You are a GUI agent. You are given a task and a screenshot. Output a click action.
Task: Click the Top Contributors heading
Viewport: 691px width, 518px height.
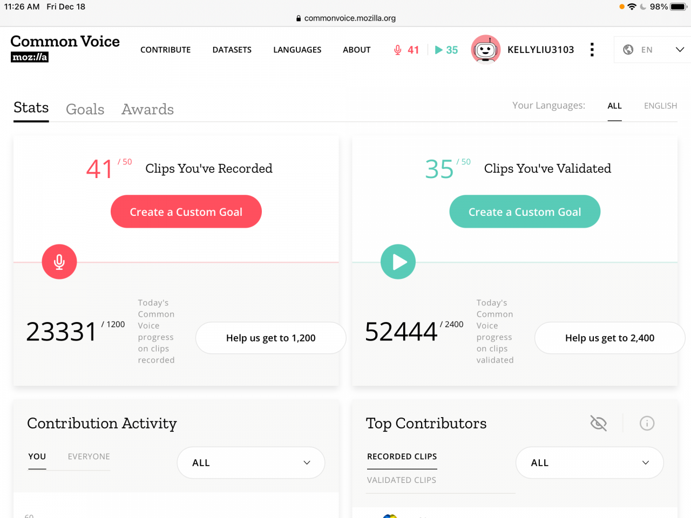point(426,424)
